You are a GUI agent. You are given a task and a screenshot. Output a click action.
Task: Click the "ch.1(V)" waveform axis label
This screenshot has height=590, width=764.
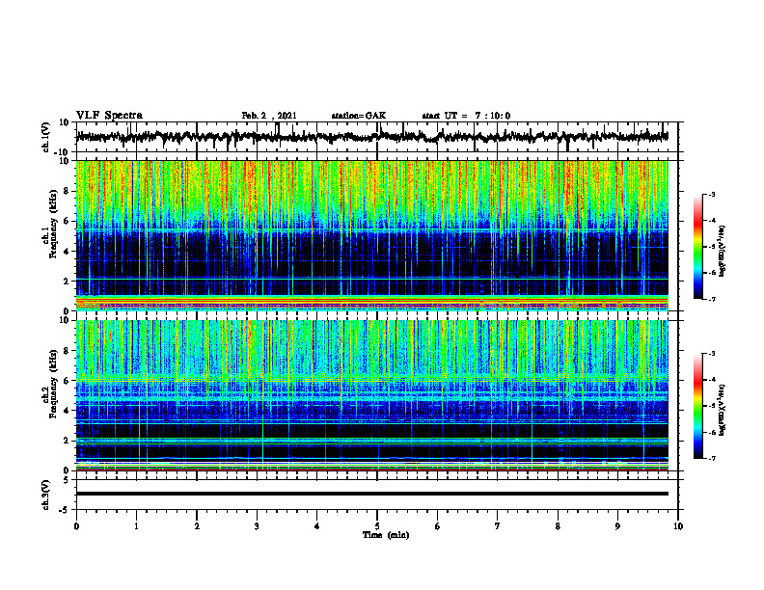45,135
